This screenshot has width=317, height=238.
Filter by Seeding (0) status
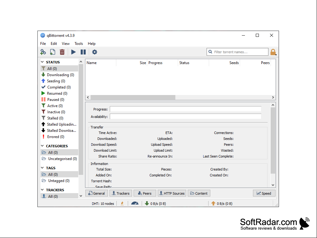tap(59, 81)
